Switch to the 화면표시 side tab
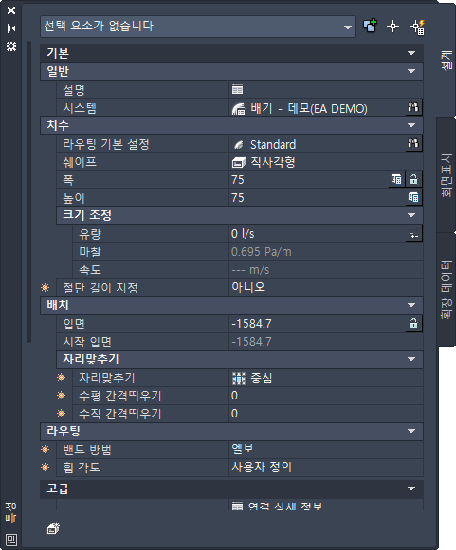The image size is (456, 550). point(447,175)
